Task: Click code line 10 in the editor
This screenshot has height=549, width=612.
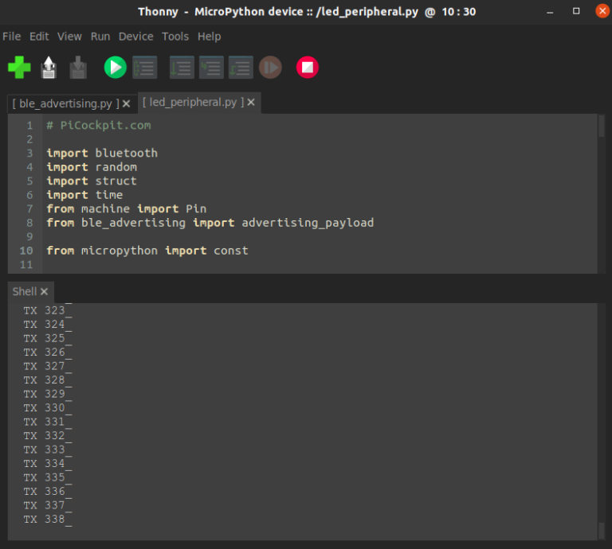Action: (147, 251)
